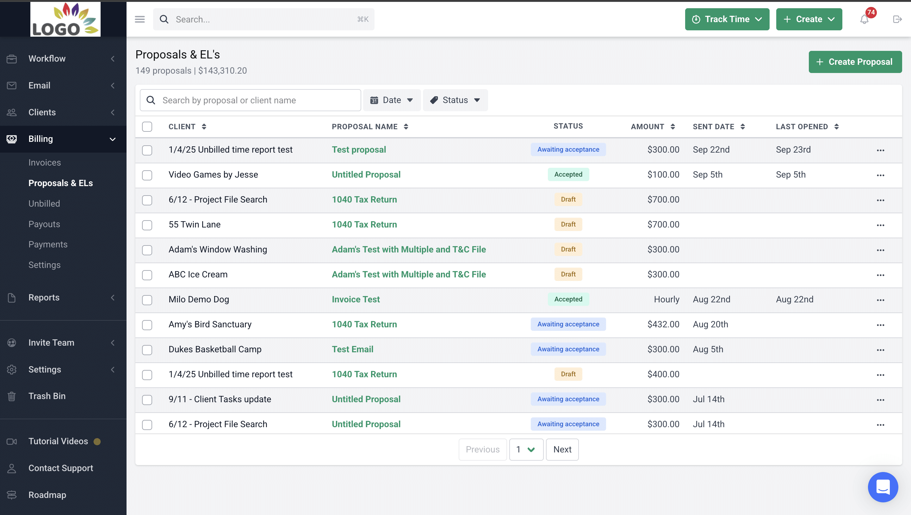Click the logout icon in top right
The image size is (911, 515).
(897, 19)
